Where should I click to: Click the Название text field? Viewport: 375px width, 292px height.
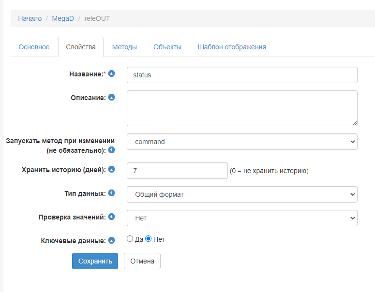tap(242, 75)
